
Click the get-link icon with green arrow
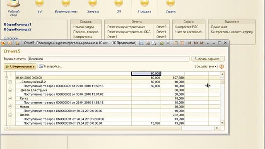(x=161, y=43)
